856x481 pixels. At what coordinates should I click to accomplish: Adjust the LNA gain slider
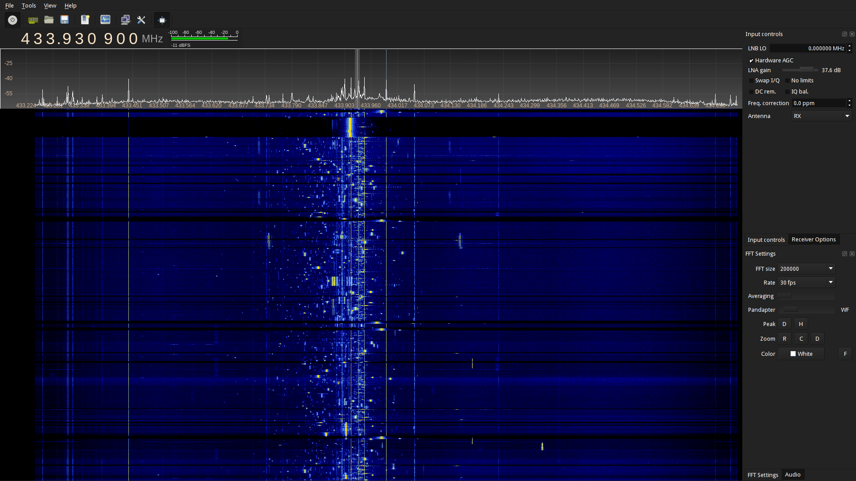point(800,70)
